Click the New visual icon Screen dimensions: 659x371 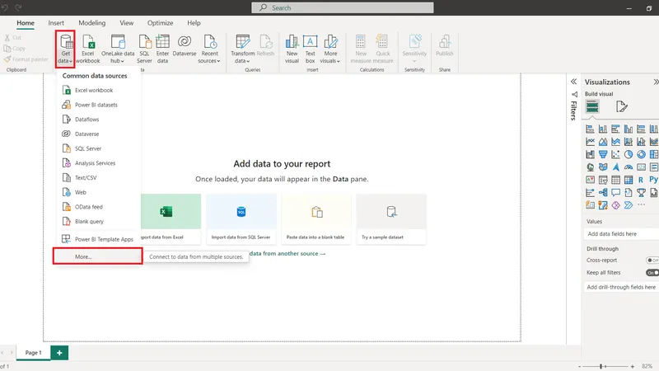(292, 49)
